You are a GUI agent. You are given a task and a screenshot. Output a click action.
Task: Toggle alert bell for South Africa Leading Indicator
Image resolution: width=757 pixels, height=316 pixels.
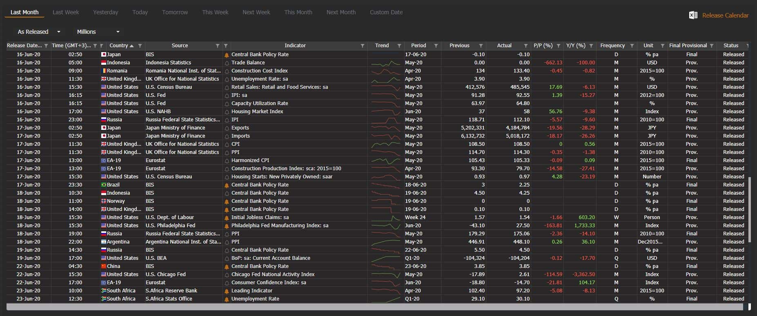[227, 291]
